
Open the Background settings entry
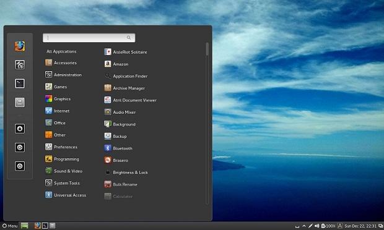point(120,124)
